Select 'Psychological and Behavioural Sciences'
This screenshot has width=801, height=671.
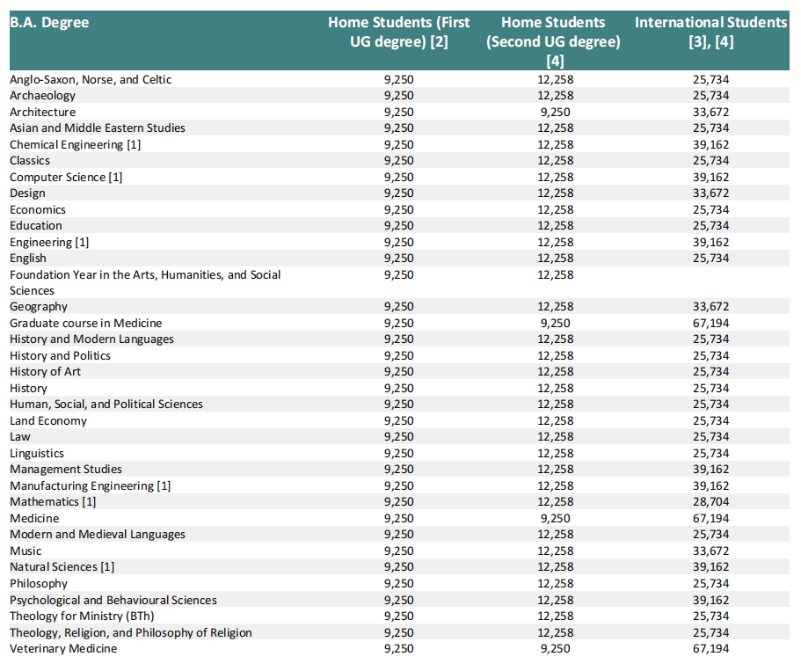click(113, 600)
